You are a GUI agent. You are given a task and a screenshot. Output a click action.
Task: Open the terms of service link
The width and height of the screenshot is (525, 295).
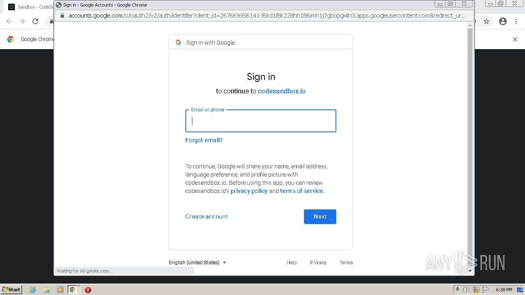click(x=301, y=191)
